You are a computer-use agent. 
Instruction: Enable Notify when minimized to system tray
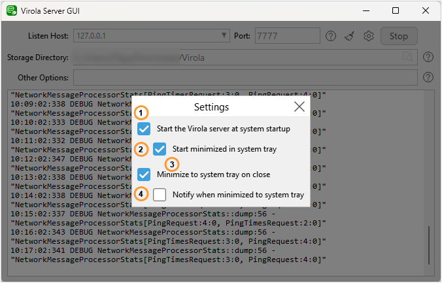(x=160, y=195)
